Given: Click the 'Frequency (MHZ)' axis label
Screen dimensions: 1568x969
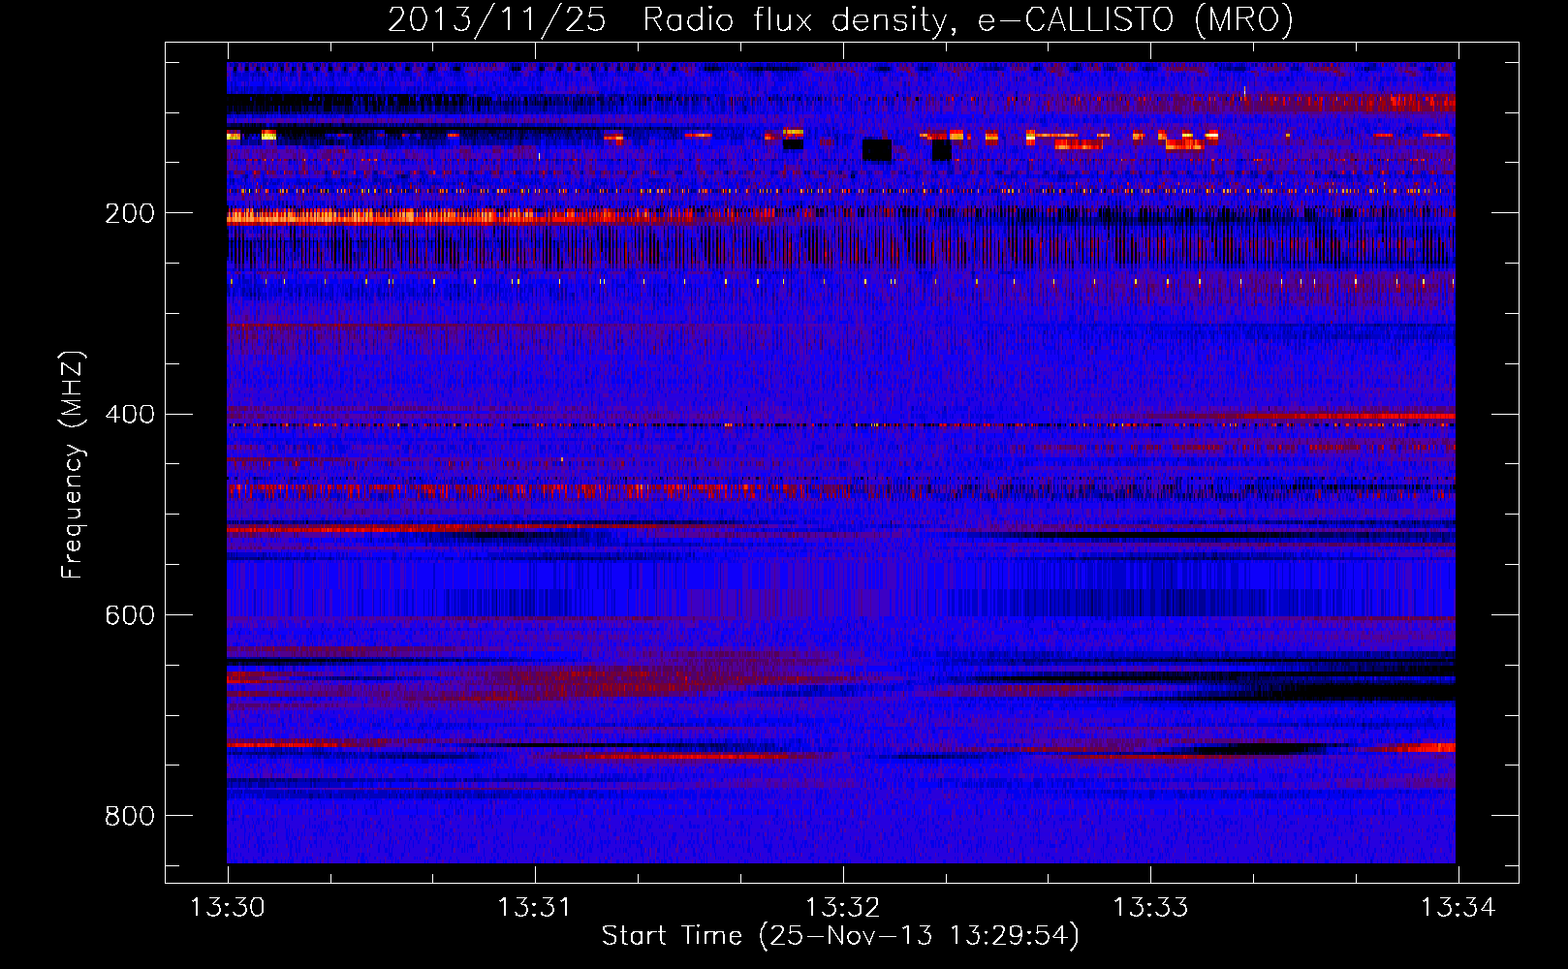Looking at the screenshot, I should pos(73,465).
